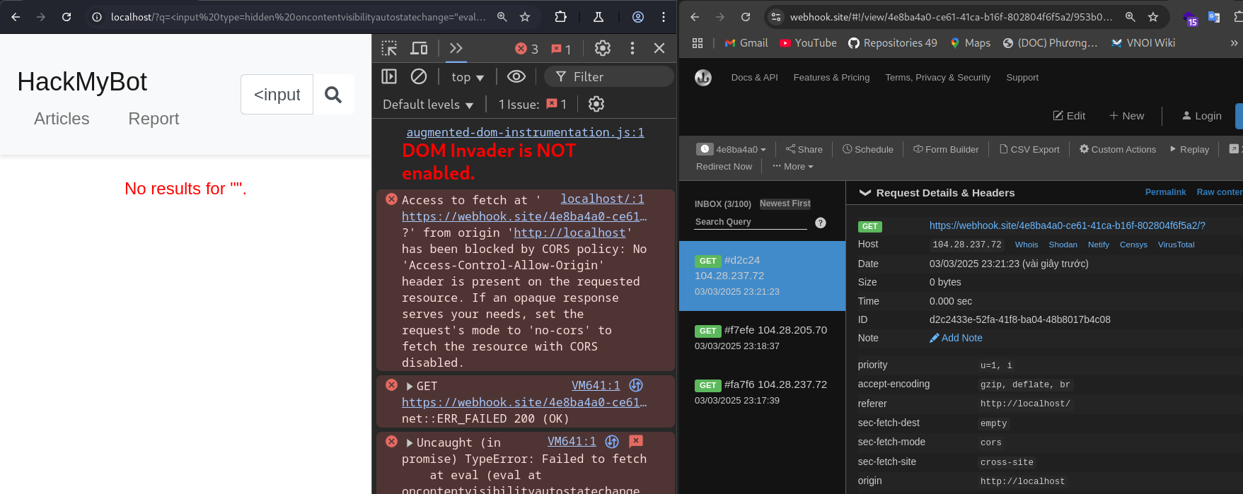1243x494 pixels.
Task: Toggle live expression eye icon in console
Action: coord(516,76)
